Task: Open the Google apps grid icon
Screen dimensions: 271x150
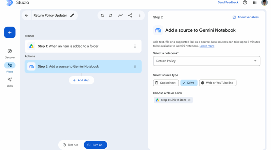Action: pyautogui.click(x=255, y=2)
